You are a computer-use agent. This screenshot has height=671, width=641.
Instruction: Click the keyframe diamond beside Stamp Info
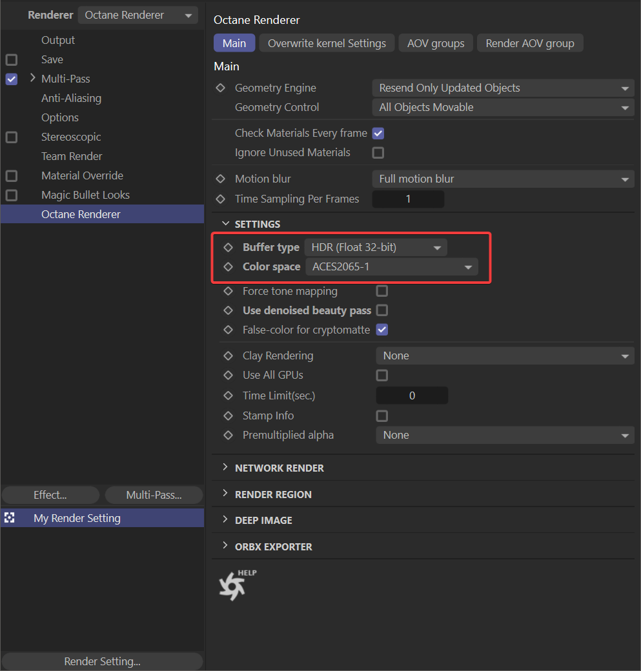pyautogui.click(x=228, y=416)
